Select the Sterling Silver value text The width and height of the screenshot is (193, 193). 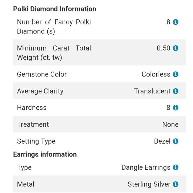[x=149, y=184]
